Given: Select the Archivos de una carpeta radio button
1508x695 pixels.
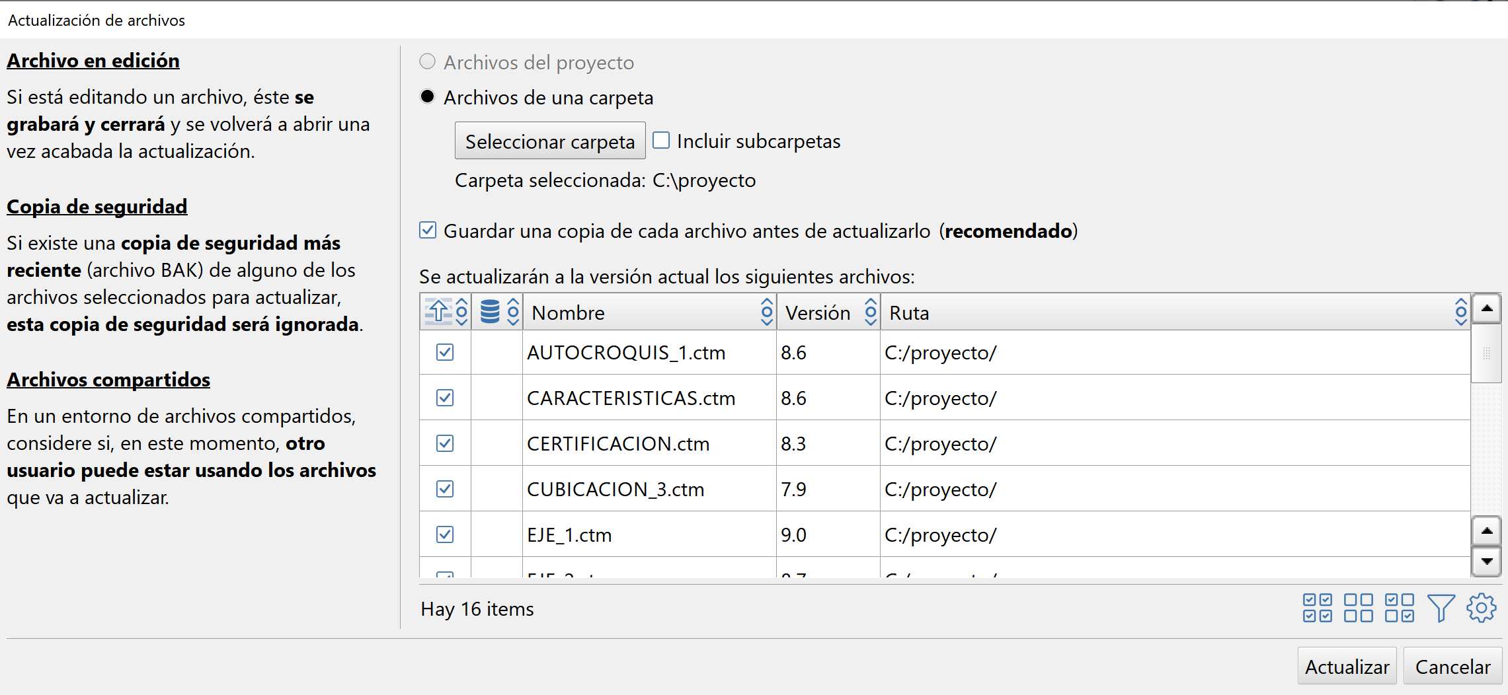Looking at the screenshot, I should (x=427, y=96).
